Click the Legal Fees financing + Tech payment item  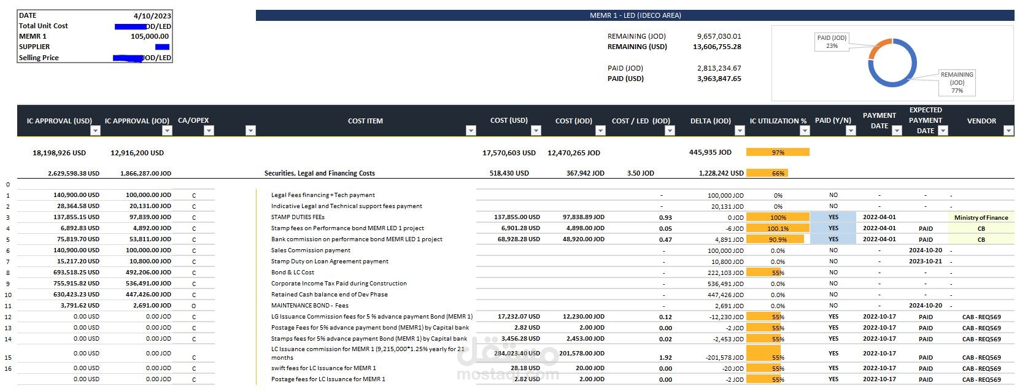pyautogui.click(x=323, y=195)
